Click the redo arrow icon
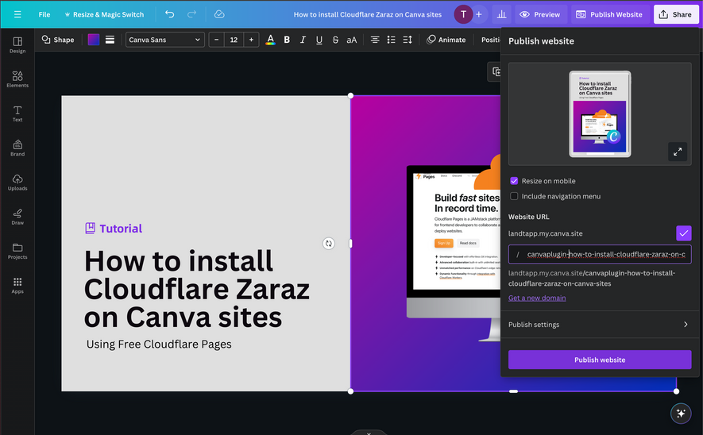This screenshot has height=435, width=703. (x=191, y=14)
